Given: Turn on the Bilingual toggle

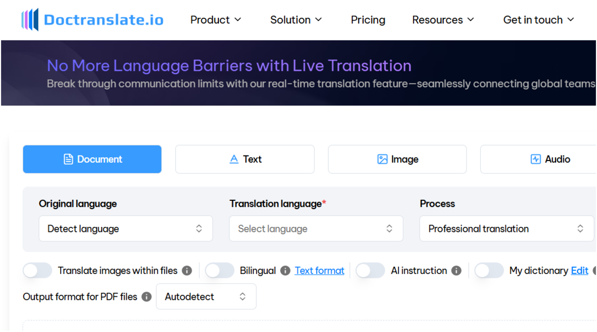Looking at the screenshot, I should pyautogui.click(x=220, y=271).
